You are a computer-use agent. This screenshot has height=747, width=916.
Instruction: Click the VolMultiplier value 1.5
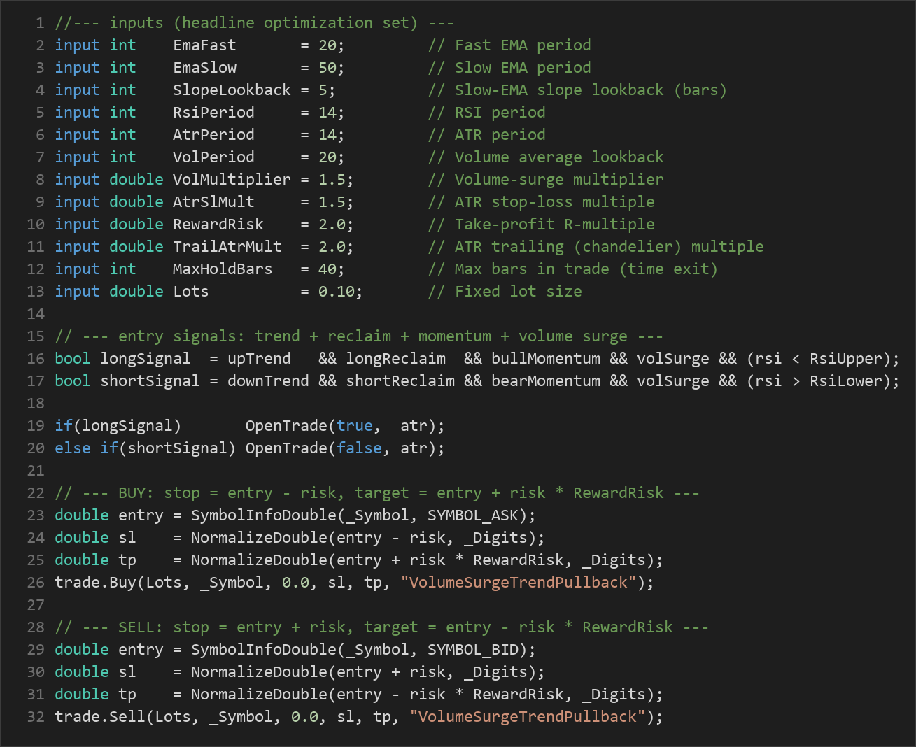click(x=332, y=180)
